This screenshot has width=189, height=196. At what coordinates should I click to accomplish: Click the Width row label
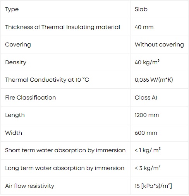click(x=14, y=133)
